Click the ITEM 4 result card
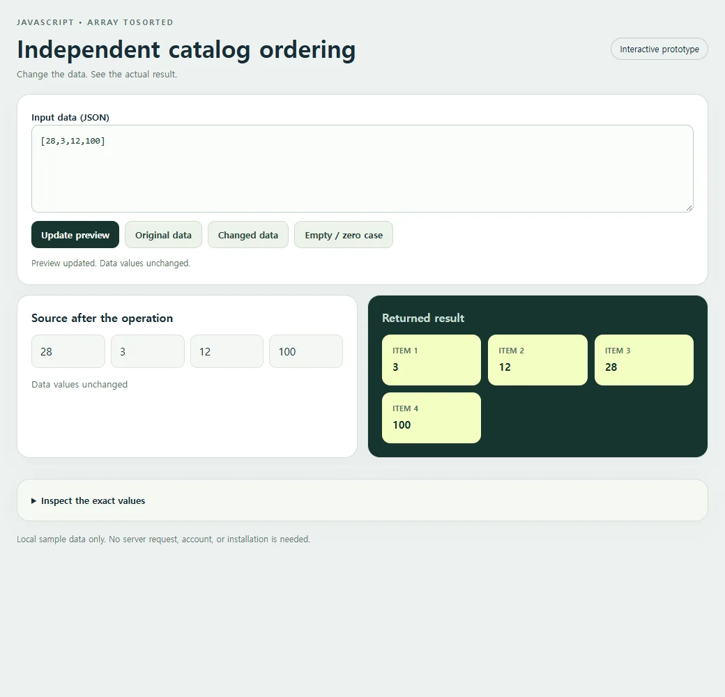Image resolution: width=725 pixels, height=697 pixels. (x=432, y=418)
